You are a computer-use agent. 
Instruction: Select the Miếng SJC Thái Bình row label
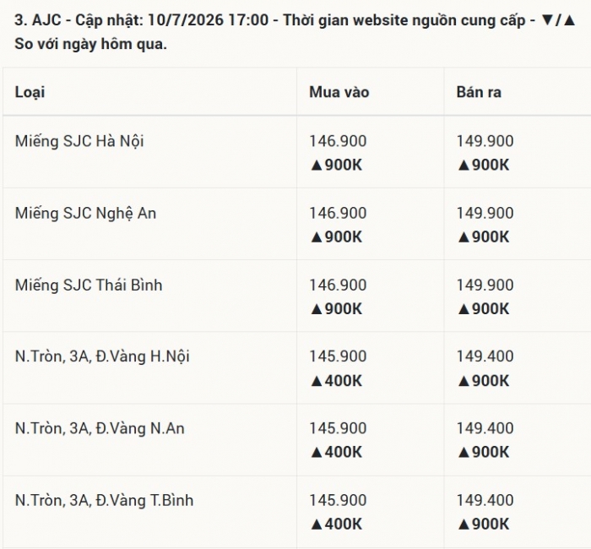tap(89, 285)
